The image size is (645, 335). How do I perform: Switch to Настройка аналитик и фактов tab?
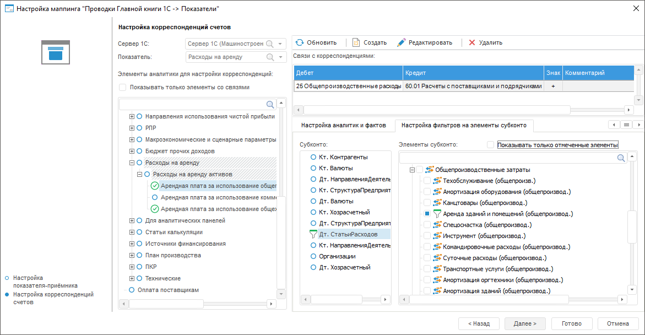point(343,126)
